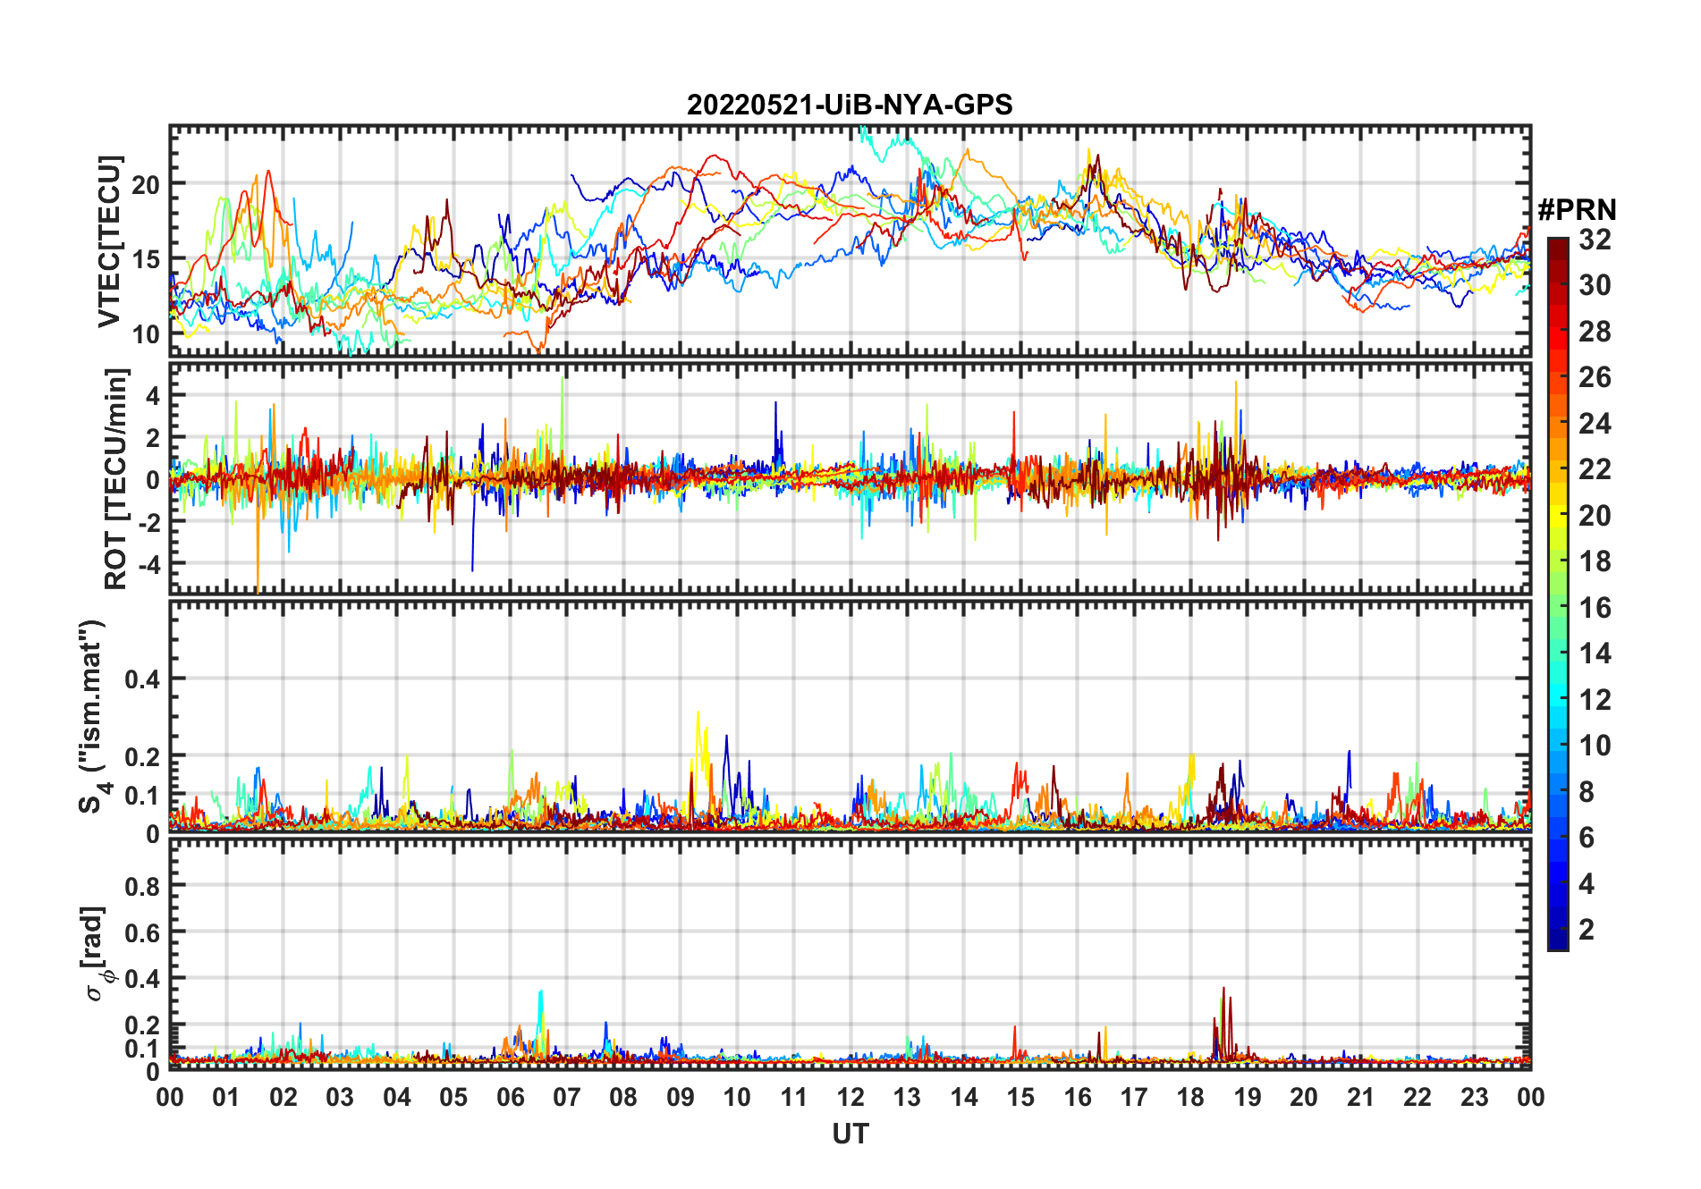1701x1189 pixels.
Task: Click UT axis tick label 07
Action: tap(567, 1097)
